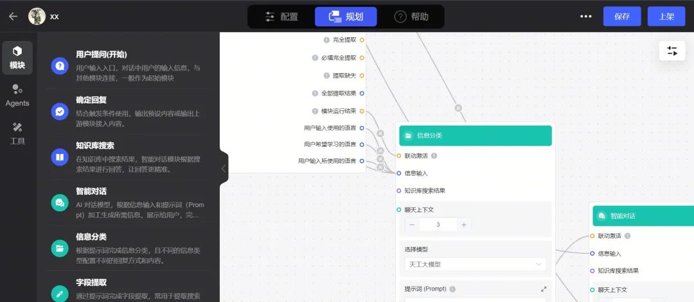This screenshot has width=694, height=302.
Task: Select 信息分类 node's 聊天上下文 port
Action: tap(399, 210)
